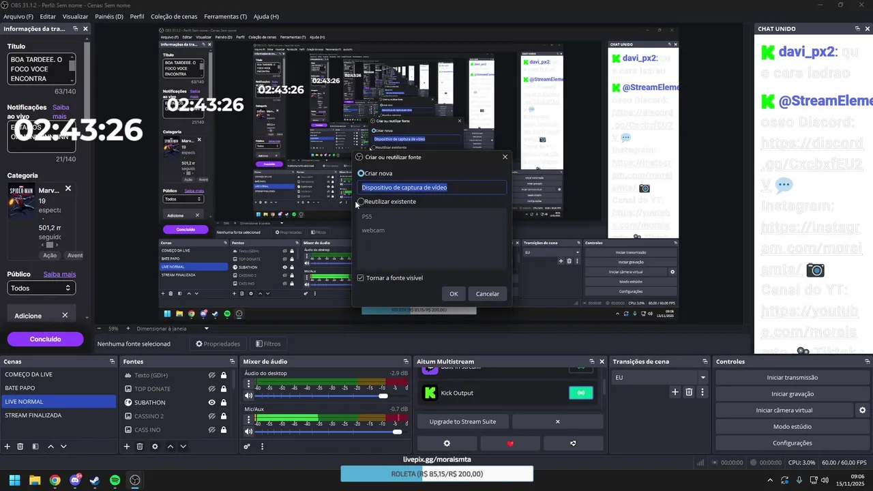Add a new scene with the plus icon in Cenas
This screenshot has height=491, width=873.
8,447
